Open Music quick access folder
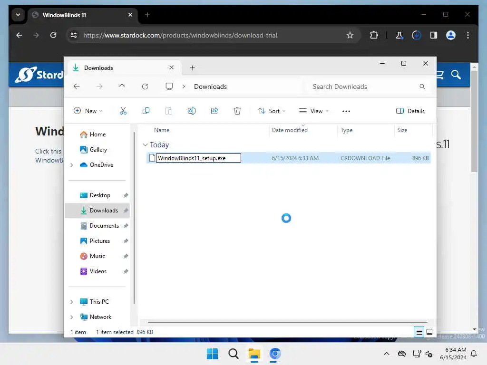The image size is (487, 365). (x=97, y=256)
